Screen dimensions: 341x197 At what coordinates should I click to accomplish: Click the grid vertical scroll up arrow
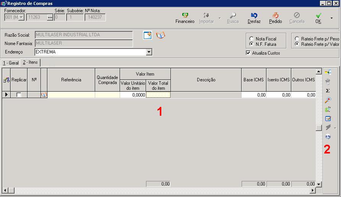[318, 71]
